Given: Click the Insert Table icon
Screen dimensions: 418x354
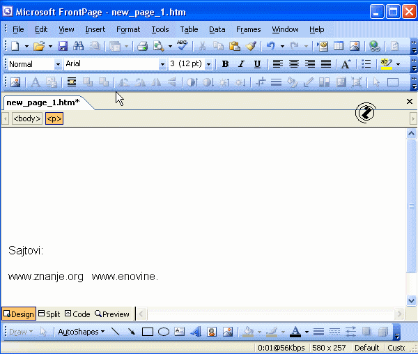Looking at the screenshot, I should pos(339,47).
